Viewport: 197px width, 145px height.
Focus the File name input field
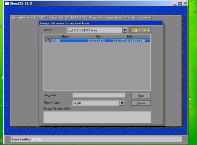tap(98, 95)
